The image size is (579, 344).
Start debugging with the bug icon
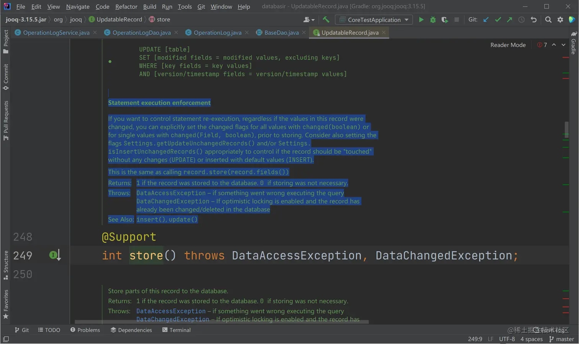coord(433,20)
